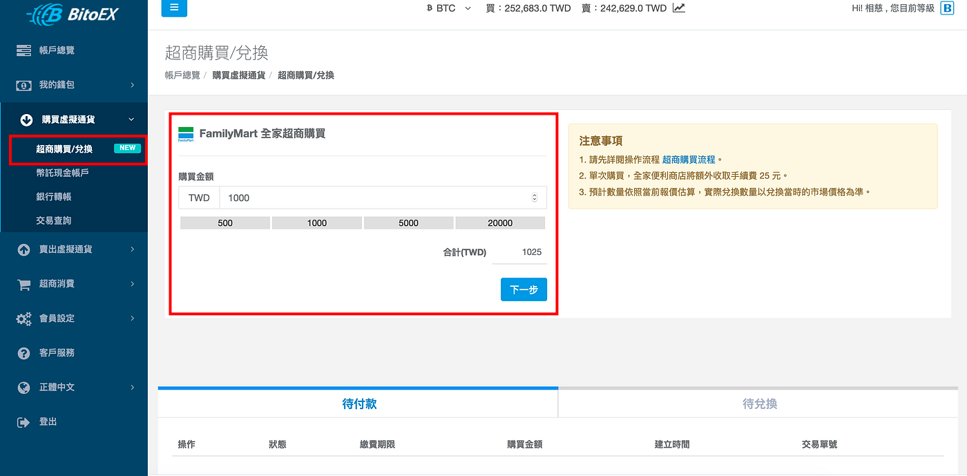The height and width of the screenshot is (476, 967).
Task: Choose the 20000 preset amount
Action: click(501, 223)
